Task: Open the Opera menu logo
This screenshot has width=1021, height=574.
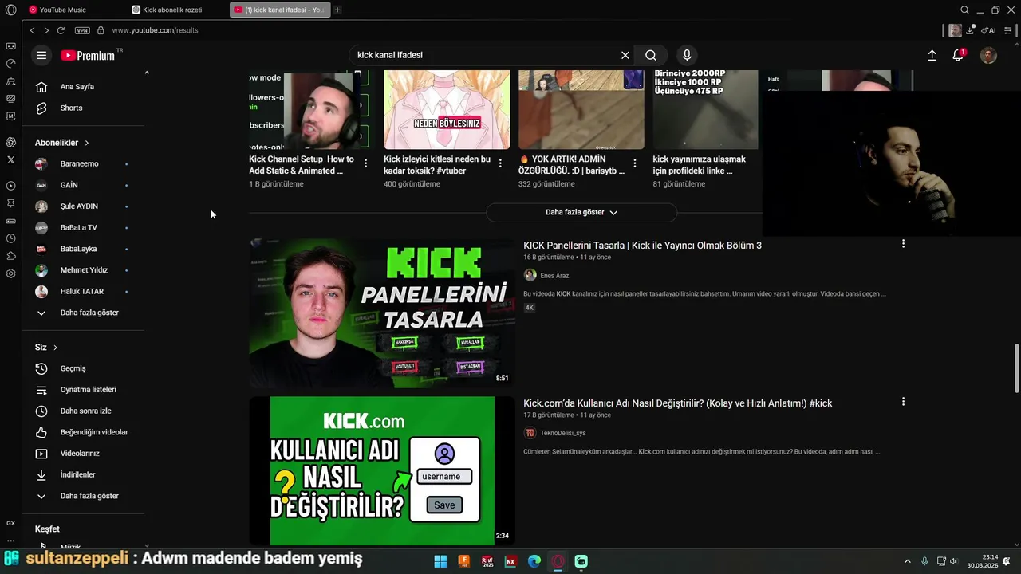Action: point(11,10)
